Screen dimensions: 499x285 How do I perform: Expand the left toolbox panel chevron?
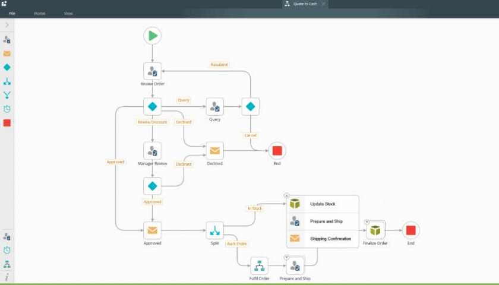click(x=7, y=25)
